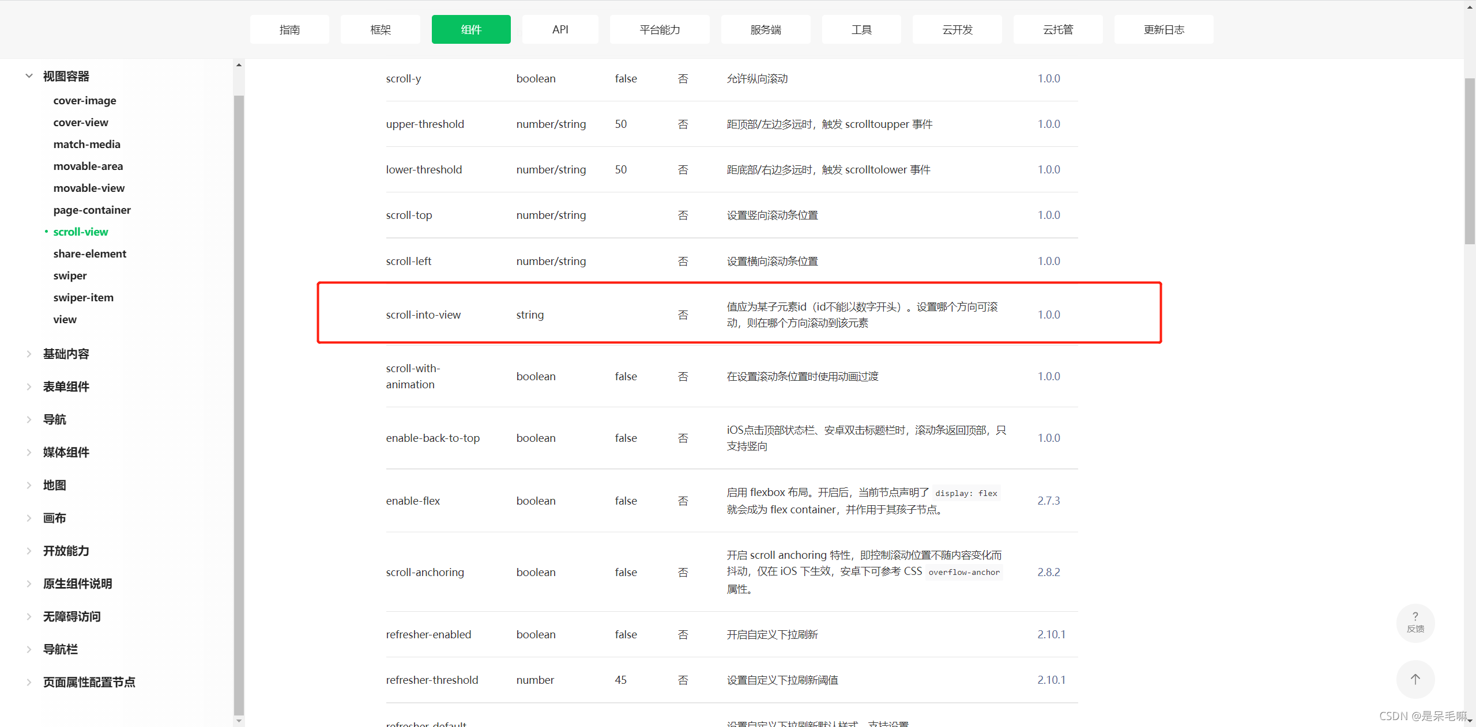Open swiper in the sidebar
Viewport: 1476px width, 727px height.
click(x=70, y=275)
